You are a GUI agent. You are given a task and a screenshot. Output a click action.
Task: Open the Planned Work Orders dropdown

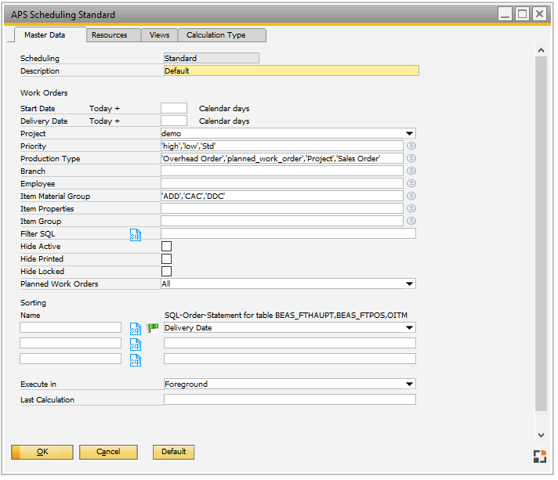click(x=409, y=284)
